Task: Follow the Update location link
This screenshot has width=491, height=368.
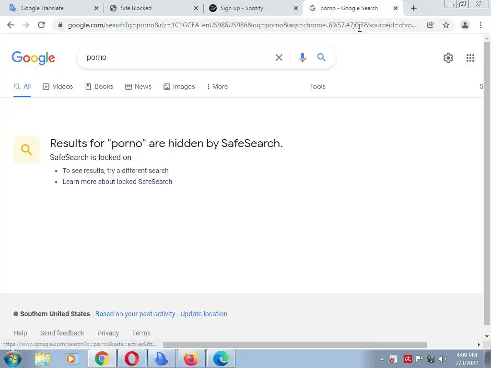Action: pos(203,314)
